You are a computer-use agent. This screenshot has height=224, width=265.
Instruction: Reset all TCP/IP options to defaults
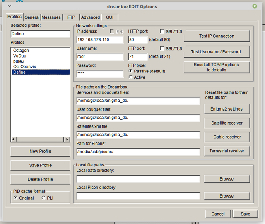(x=217, y=67)
